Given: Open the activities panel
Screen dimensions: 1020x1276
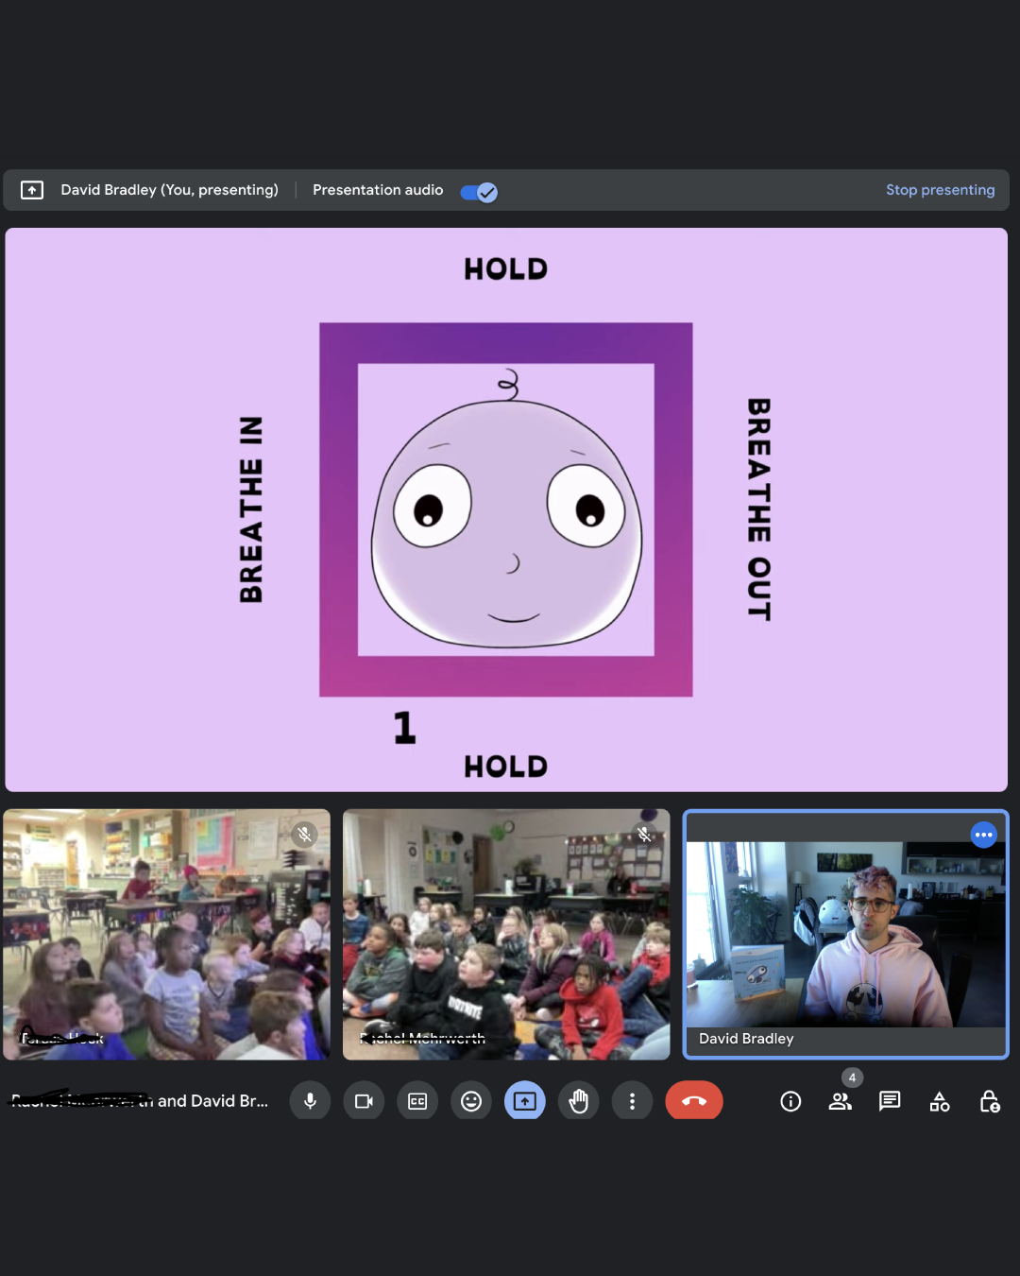Looking at the screenshot, I should point(940,1101).
